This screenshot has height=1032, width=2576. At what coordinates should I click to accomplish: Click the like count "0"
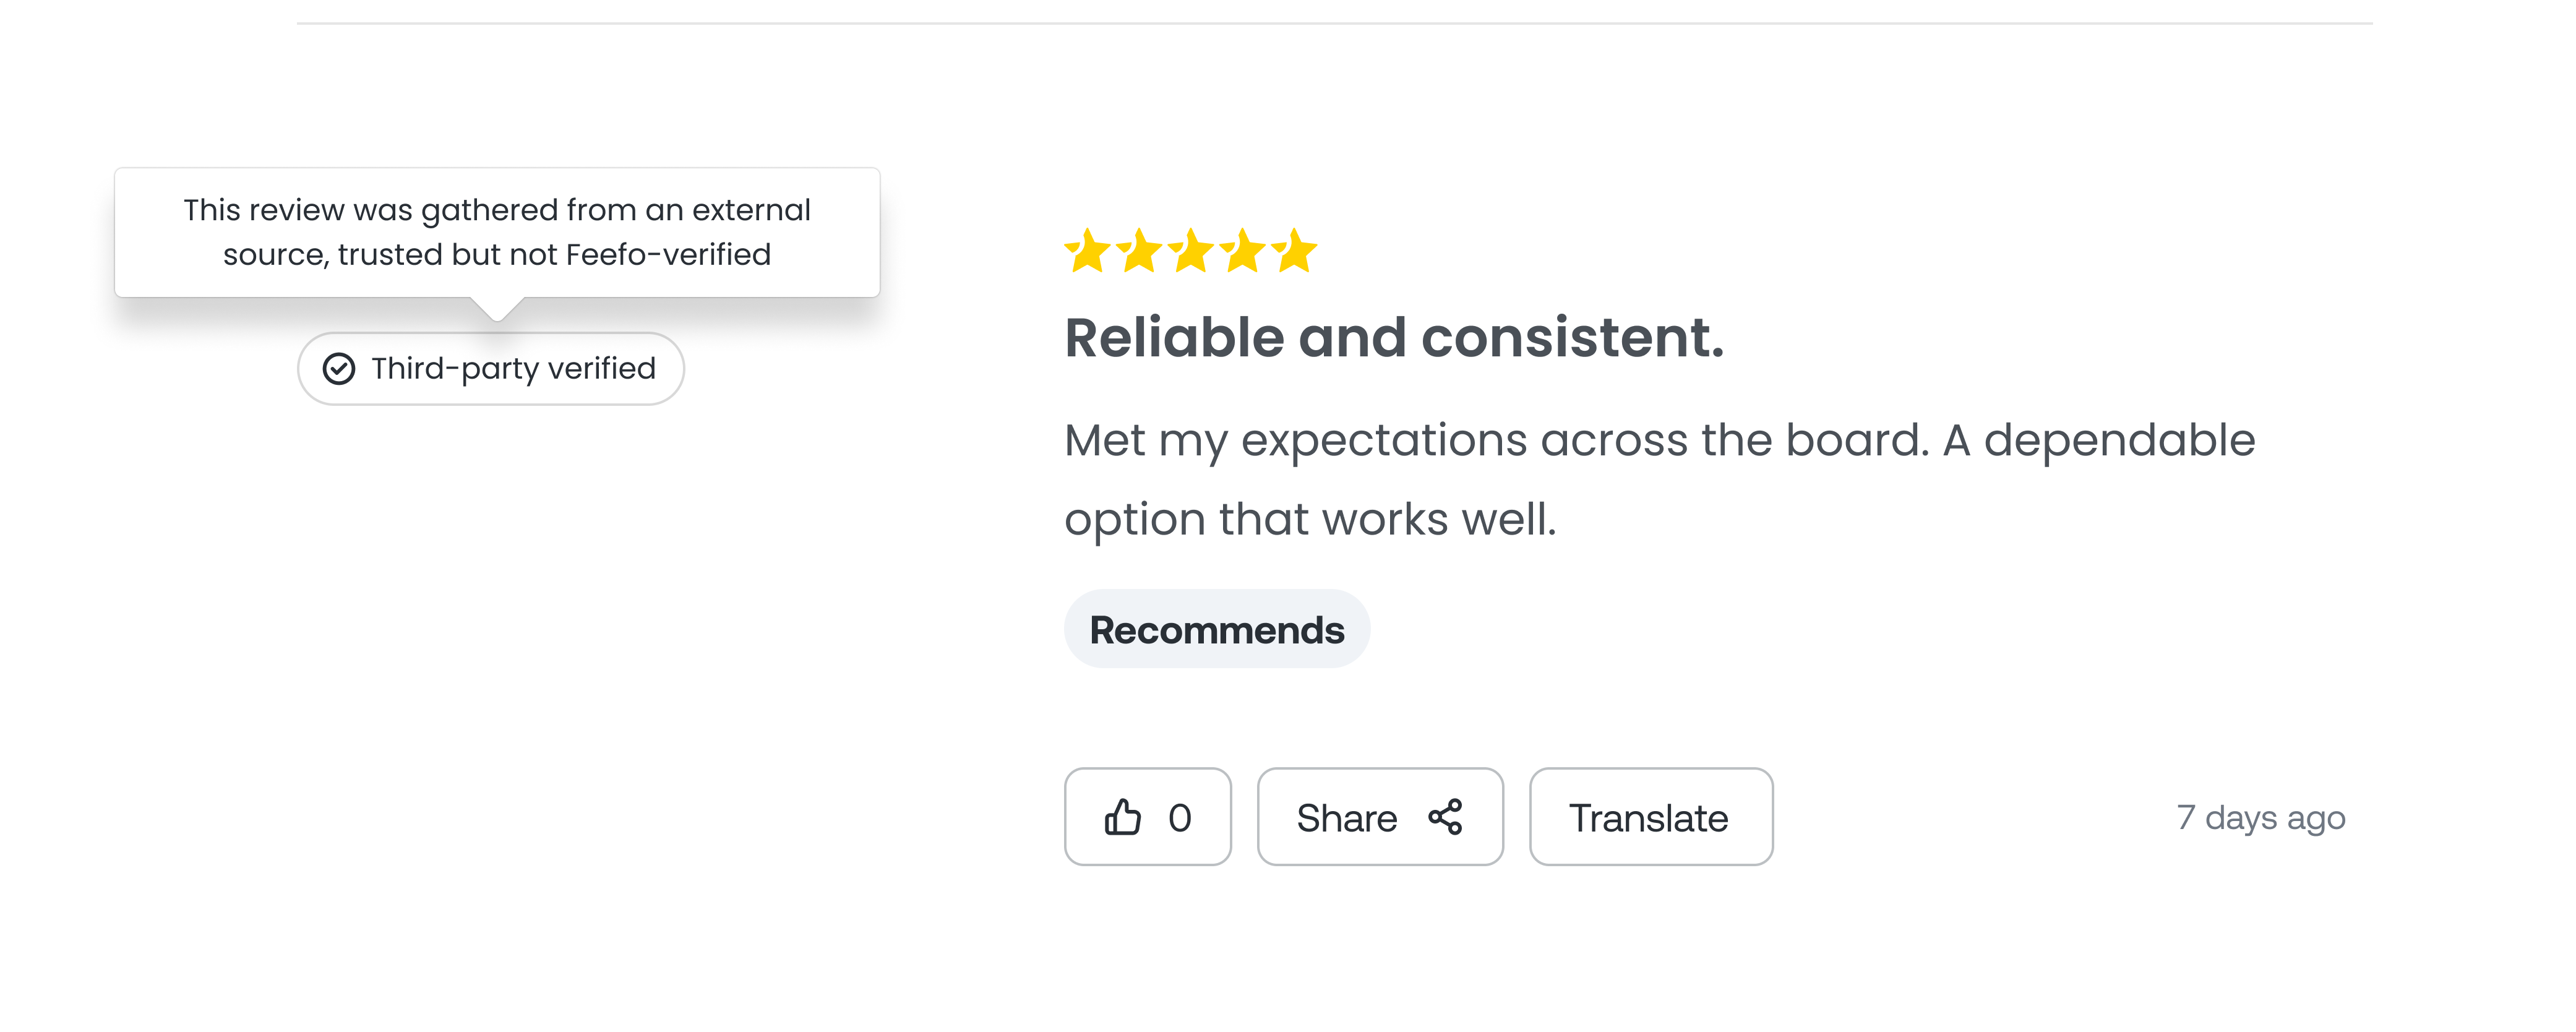coord(1180,817)
